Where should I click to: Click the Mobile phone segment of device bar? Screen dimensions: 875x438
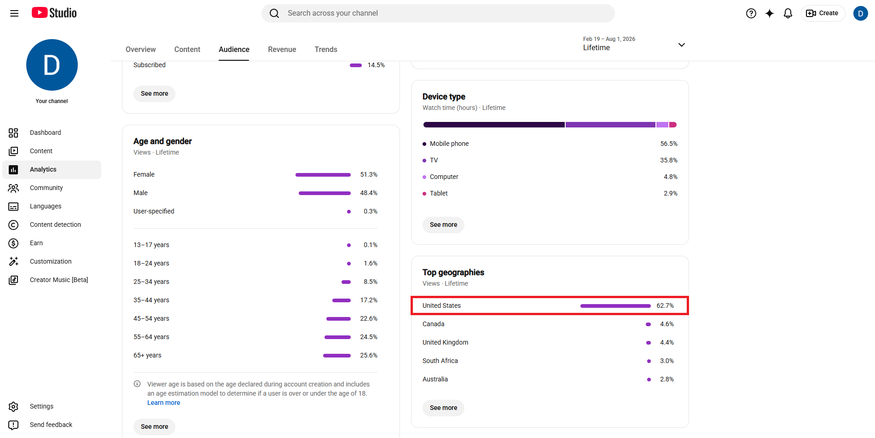[x=494, y=125]
